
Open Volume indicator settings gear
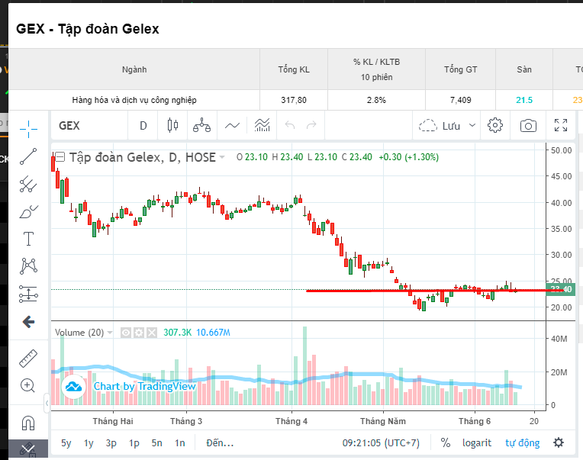[x=139, y=333]
